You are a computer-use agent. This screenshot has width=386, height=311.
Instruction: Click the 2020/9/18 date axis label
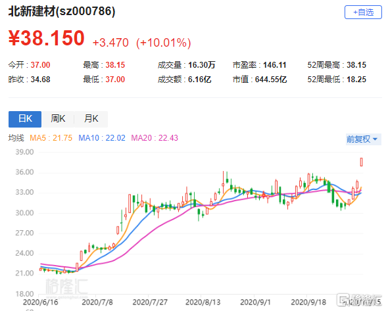[x=308, y=302]
